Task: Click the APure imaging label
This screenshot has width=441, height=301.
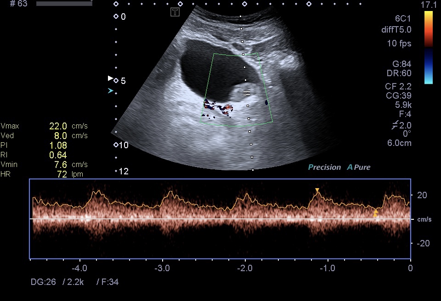Action: (x=358, y=167)
